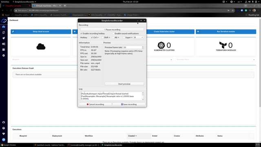This screenshot has width=261, height=147.
Task: Open the hotkey letter dropdown
Action: pyautogui.click(x=139, y=38)
